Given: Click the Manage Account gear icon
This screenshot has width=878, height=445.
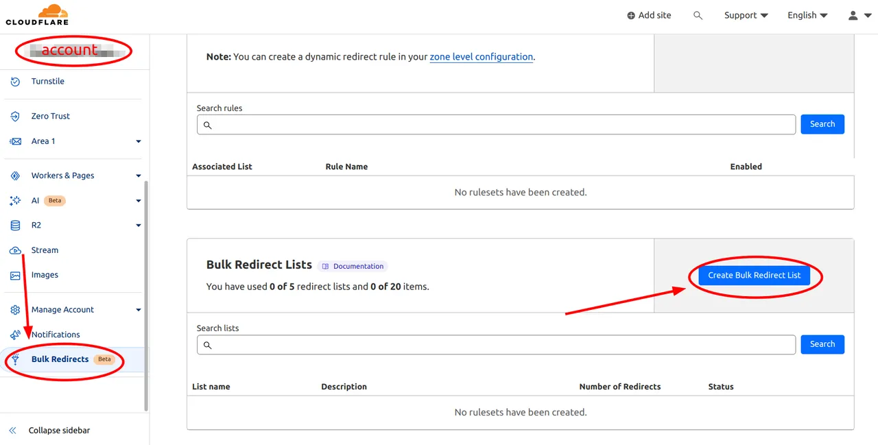Looking at the screenshot, I should tap(16, 310).
